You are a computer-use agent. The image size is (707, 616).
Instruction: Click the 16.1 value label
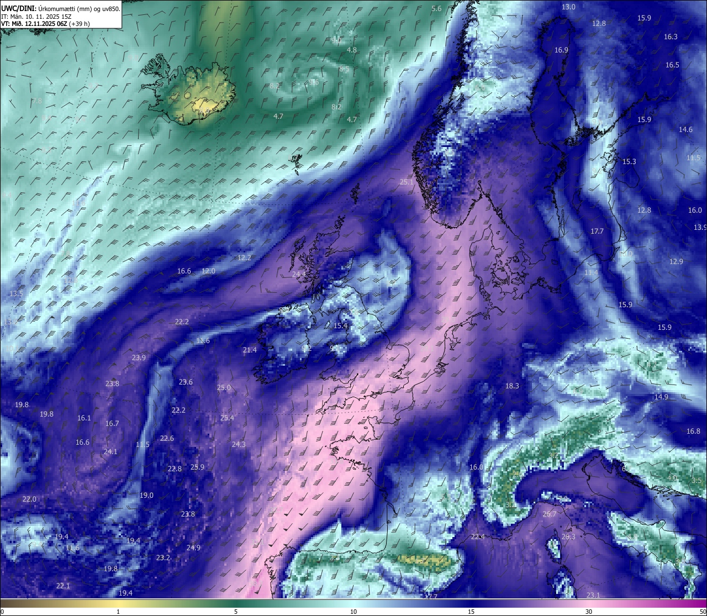pos(84,418)
